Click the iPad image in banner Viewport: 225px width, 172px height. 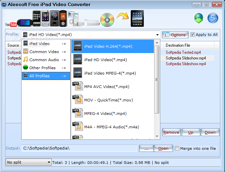point(137,18)
